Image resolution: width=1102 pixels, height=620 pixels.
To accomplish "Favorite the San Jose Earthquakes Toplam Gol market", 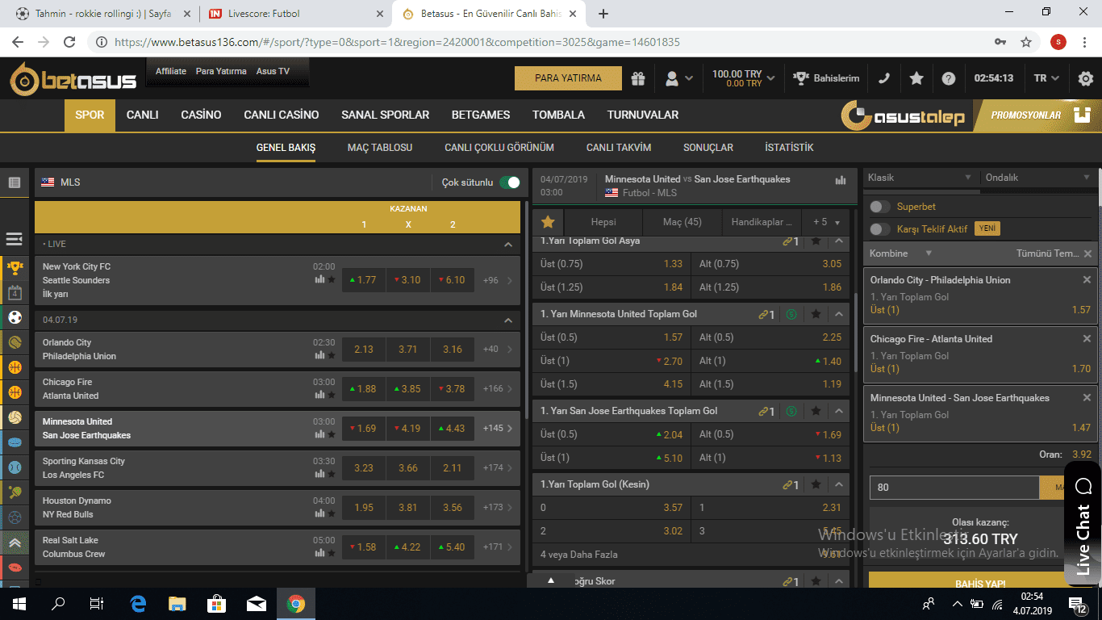I will (x=816, y=411).
